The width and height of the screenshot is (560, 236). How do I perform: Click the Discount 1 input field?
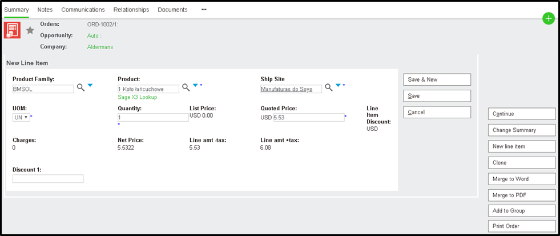point(48,179)
